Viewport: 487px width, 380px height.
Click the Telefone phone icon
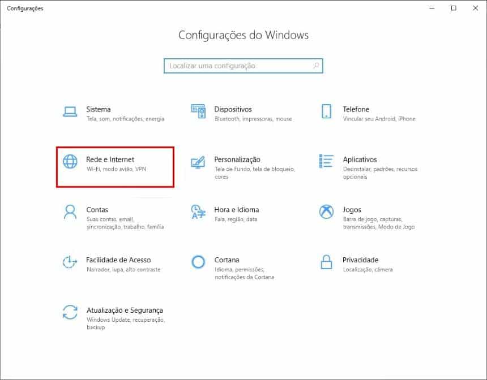(326, 111)
